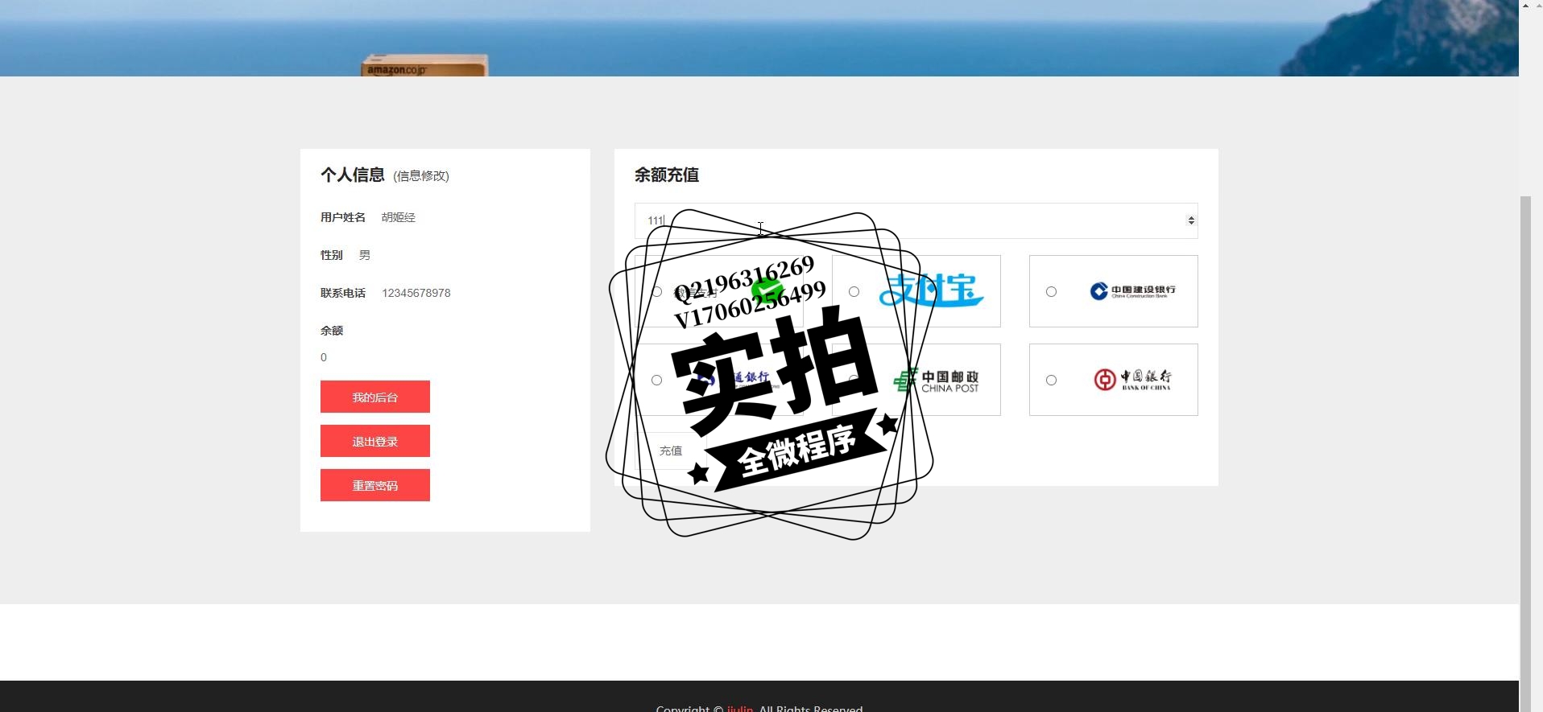
Task: Click the Alipay logo
Action: pyautogui.click(x=931, y=290)
